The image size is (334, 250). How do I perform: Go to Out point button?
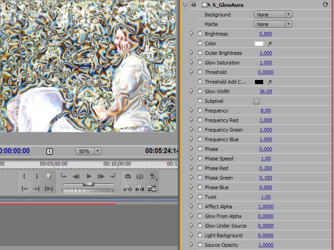[37, 188]
